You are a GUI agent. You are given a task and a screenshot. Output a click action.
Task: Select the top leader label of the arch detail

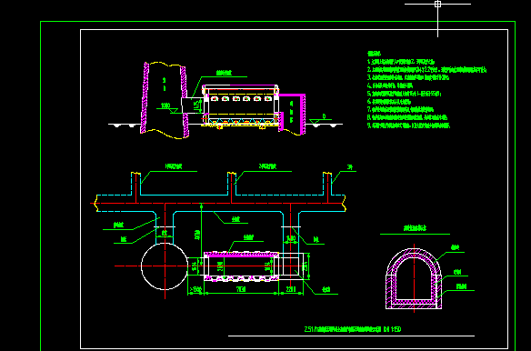(x=456, y=248)
